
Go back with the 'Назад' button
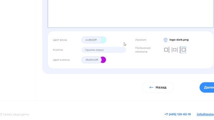coord(158,87)
